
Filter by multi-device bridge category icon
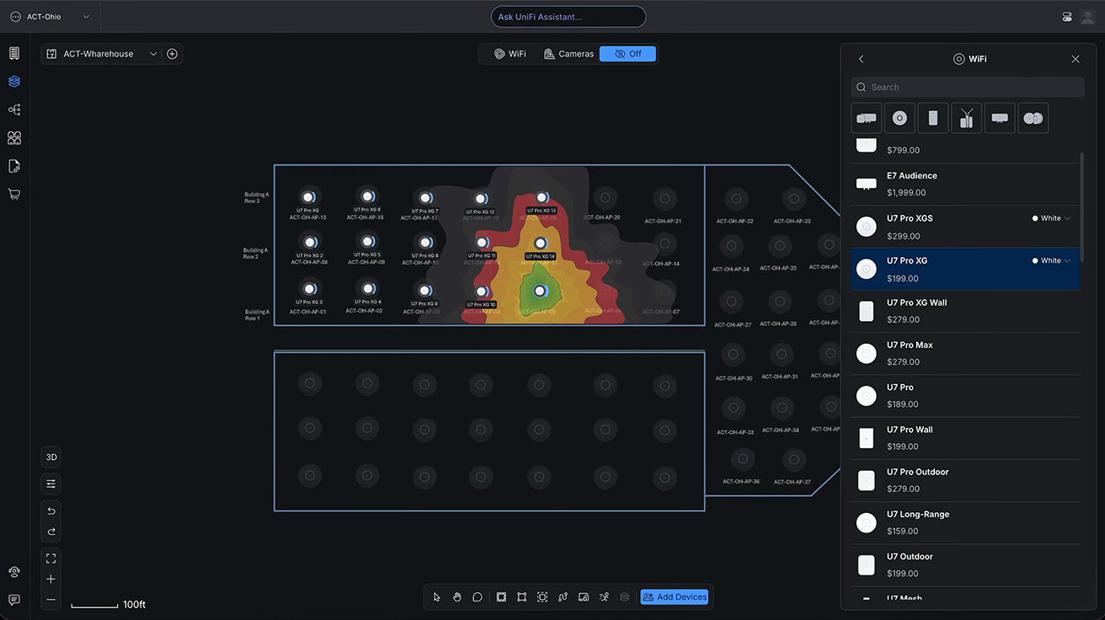[867, 118]
